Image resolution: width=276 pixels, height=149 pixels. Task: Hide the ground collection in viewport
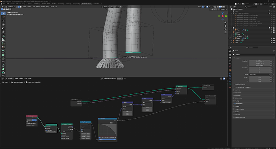coord(272,28)
